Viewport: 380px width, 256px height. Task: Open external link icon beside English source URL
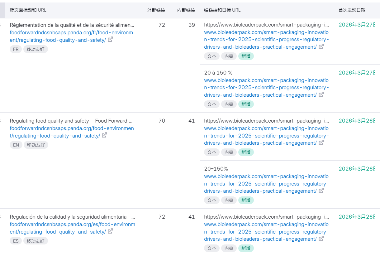[105, 135]
